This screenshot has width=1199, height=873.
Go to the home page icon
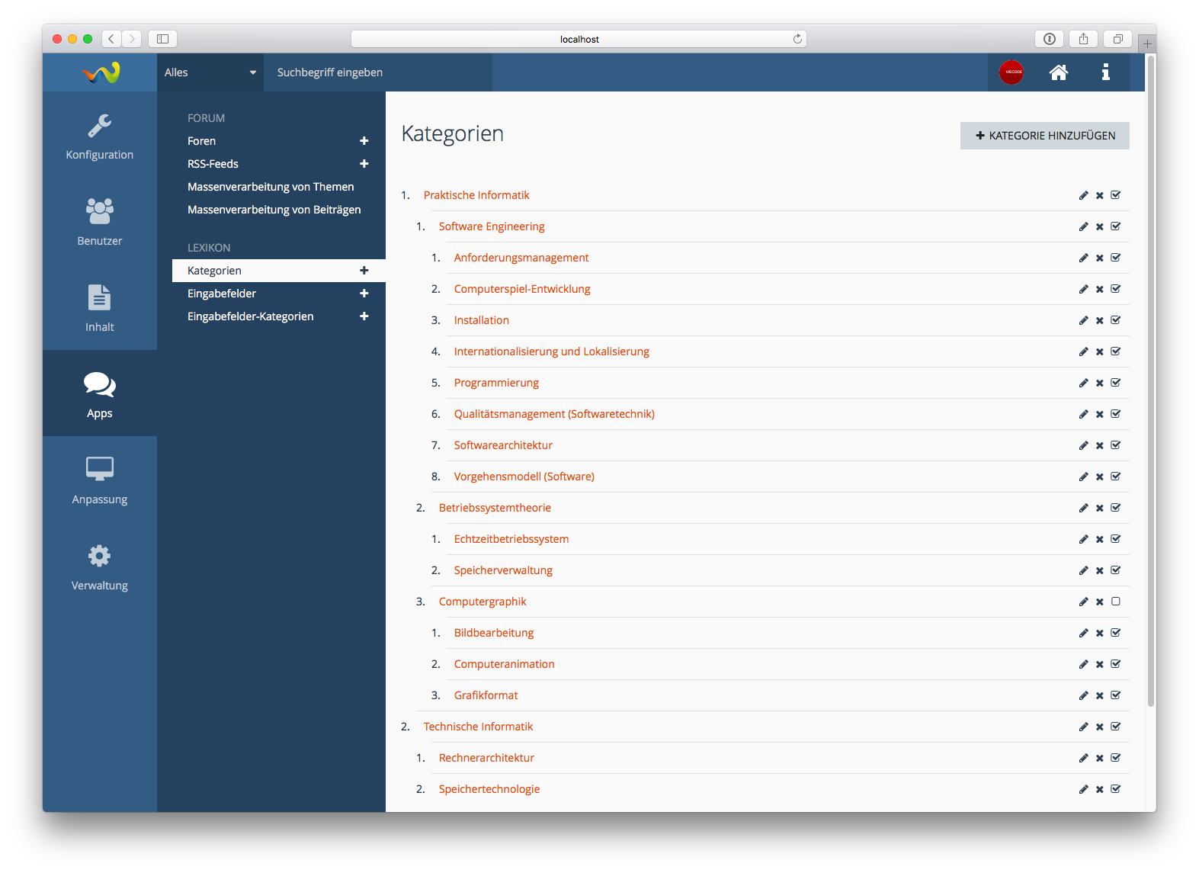point(1058,72)
